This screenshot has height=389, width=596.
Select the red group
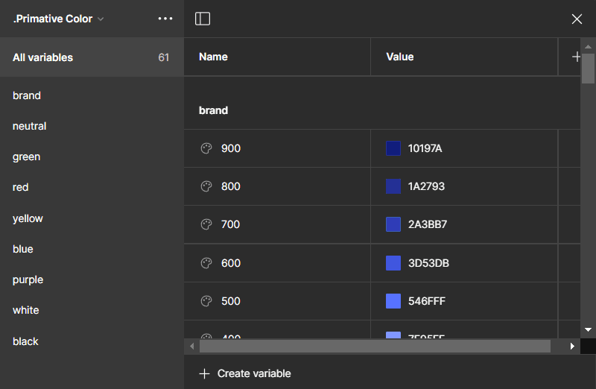coord(21,187)
